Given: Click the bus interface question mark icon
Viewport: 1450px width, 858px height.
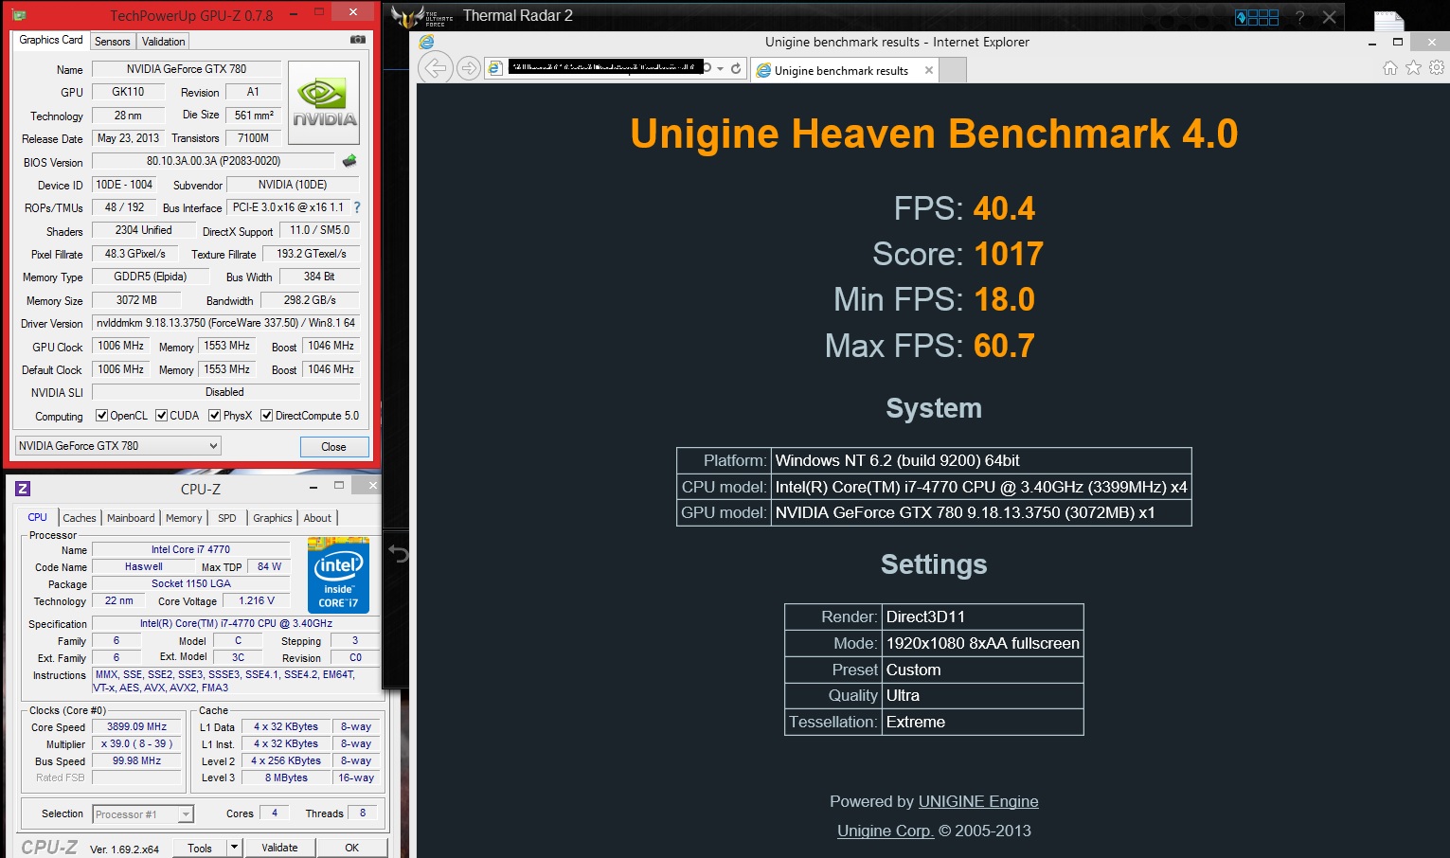Looking at the screenshot, I should pos(357,207).
